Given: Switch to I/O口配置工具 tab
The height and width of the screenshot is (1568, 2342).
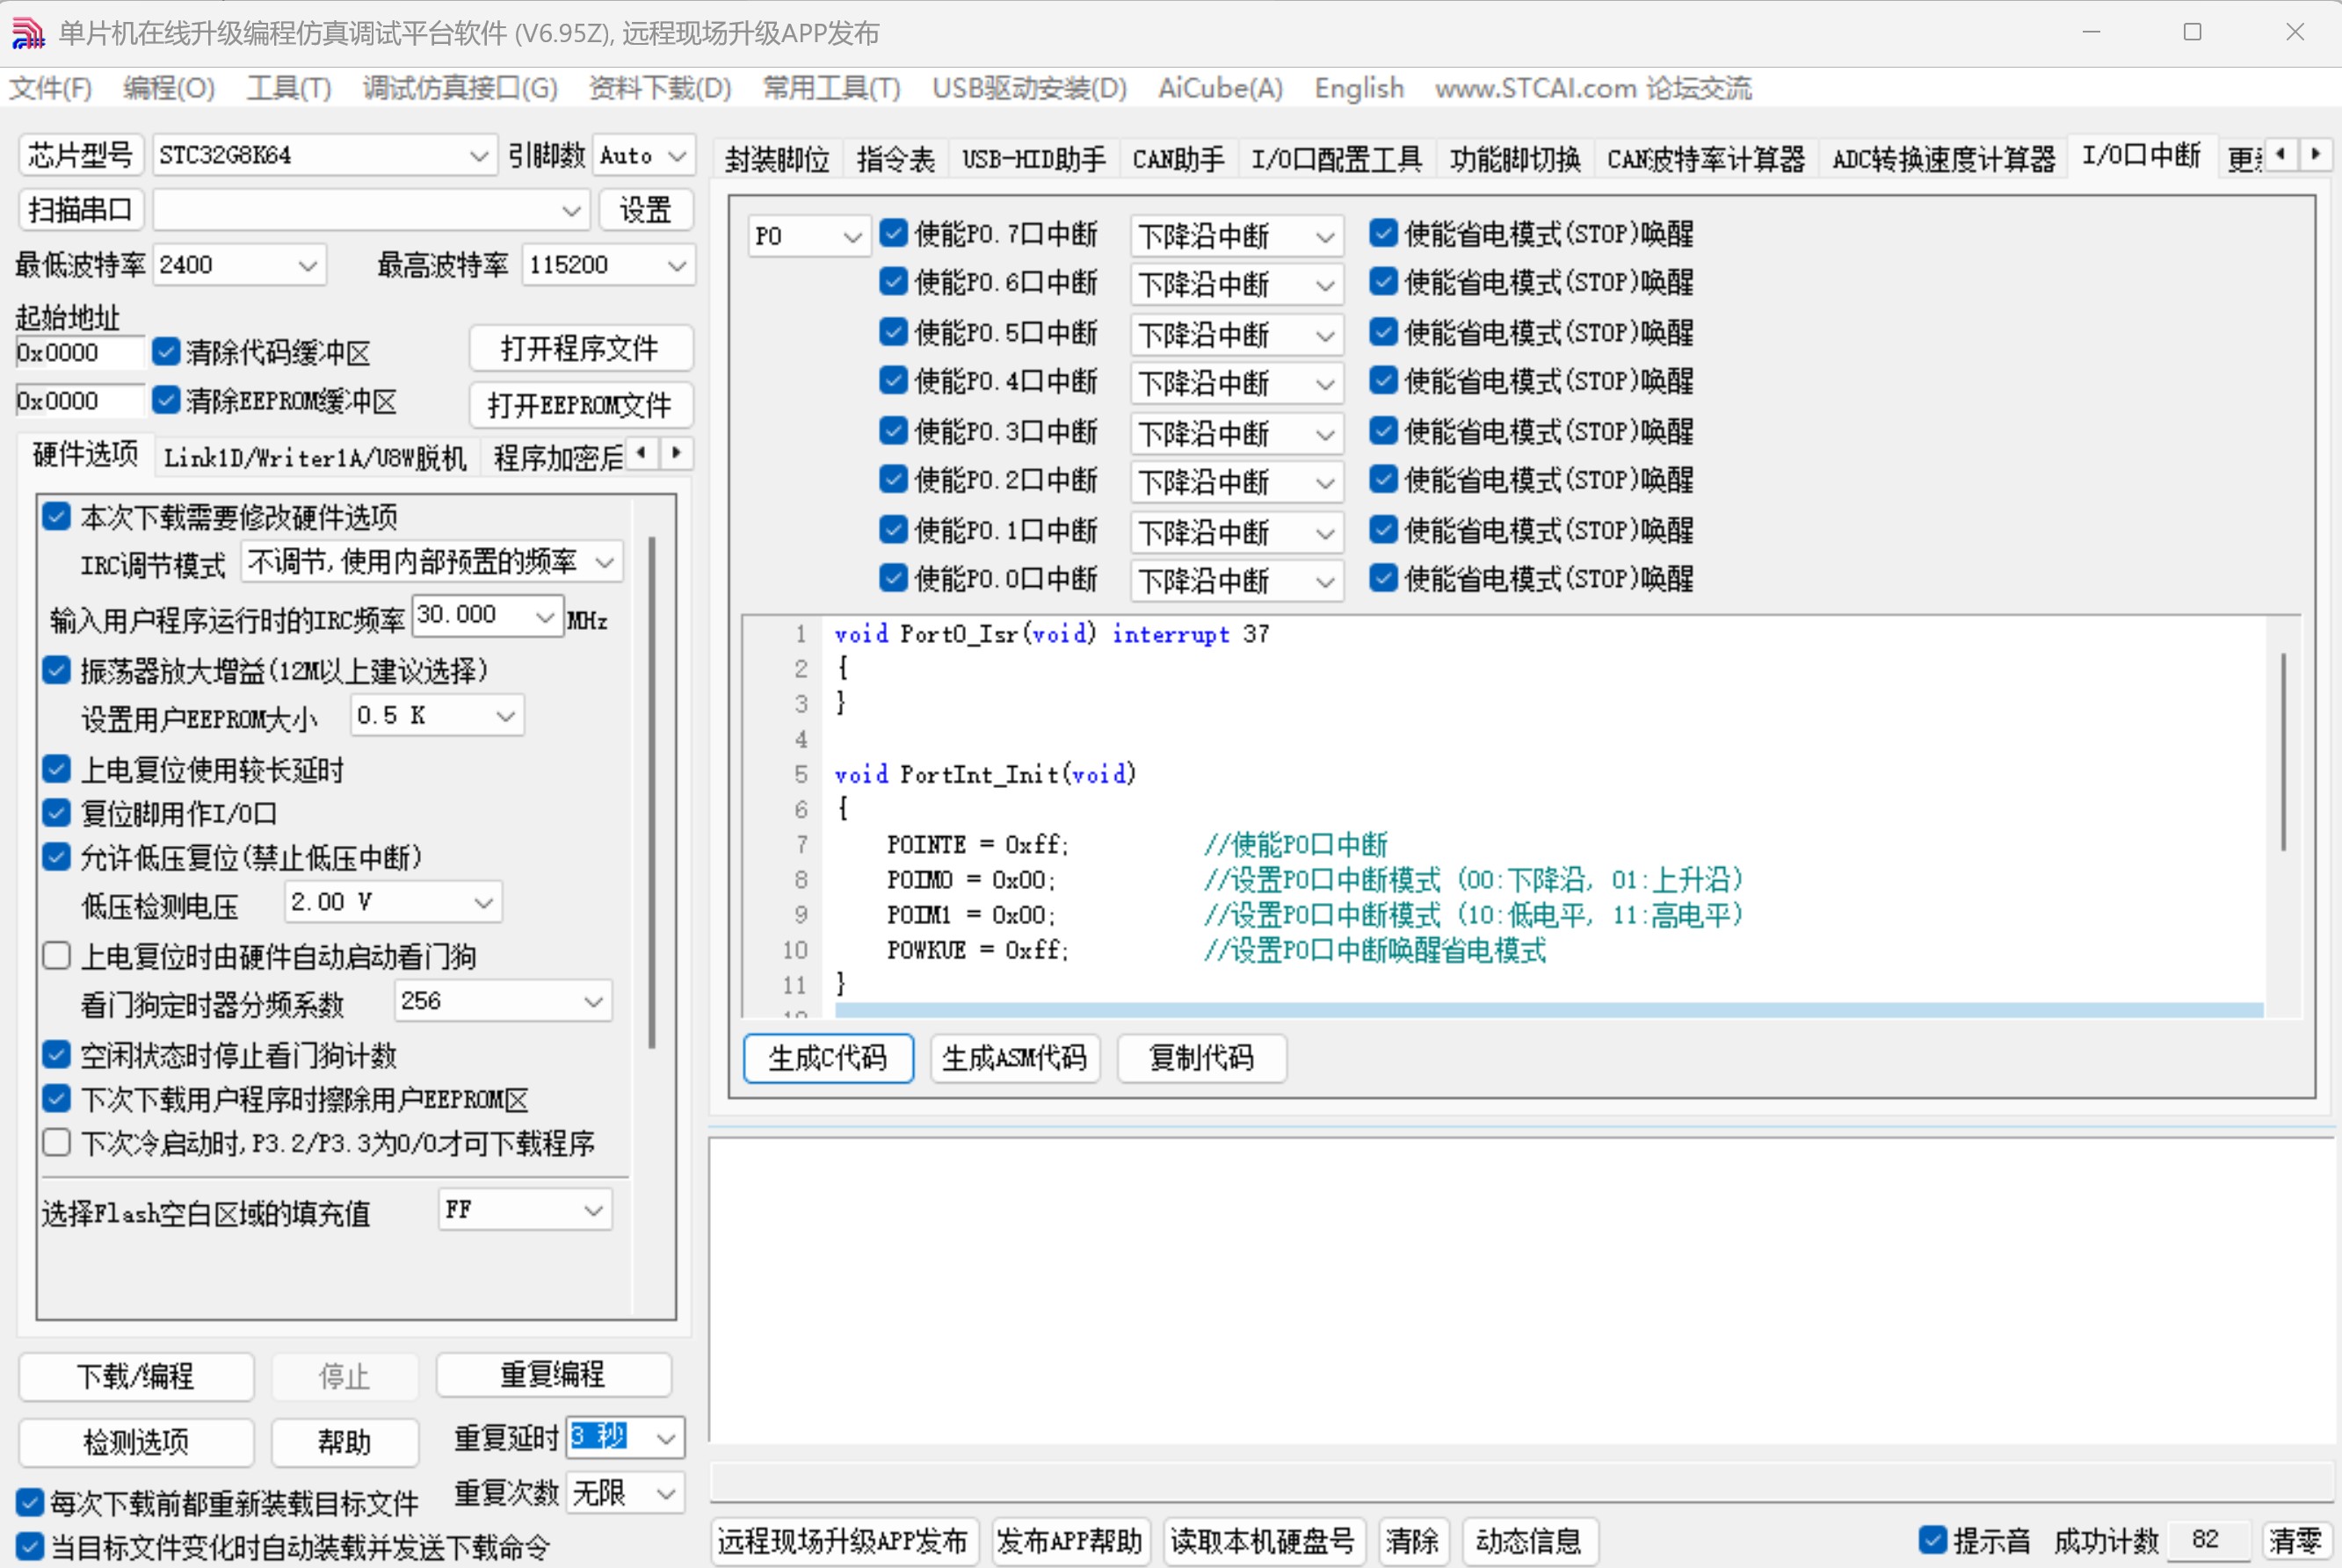Looking at the screenshot, I should 1337,159.
